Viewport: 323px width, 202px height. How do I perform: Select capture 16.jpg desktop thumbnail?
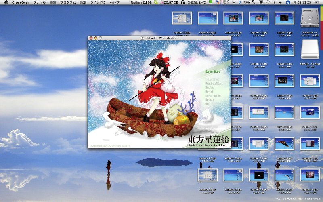(x=259, y=175)
